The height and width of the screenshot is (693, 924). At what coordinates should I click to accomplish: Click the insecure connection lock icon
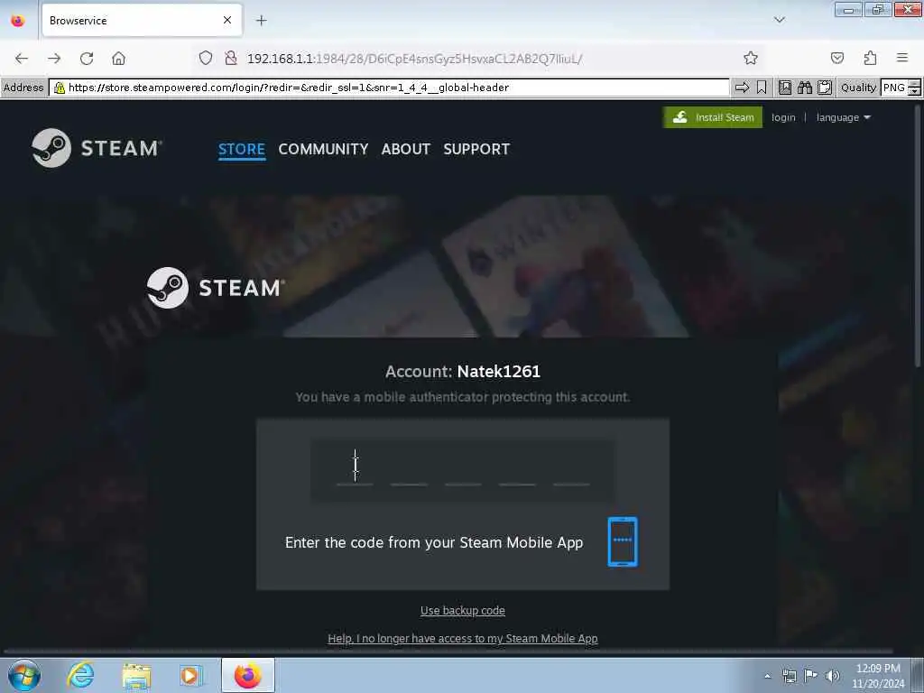(231, 58)
